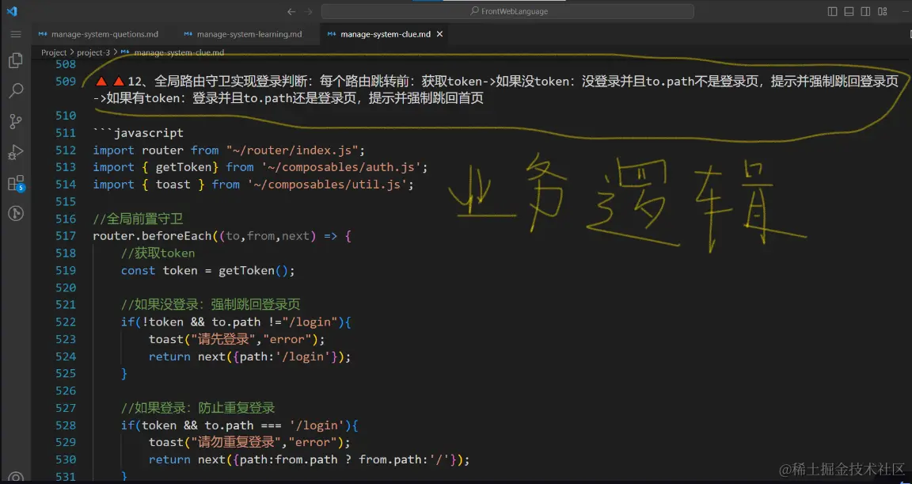The height and width of the screenshot is (484, 912).
Task: Open the Search view in activity bar
Action: point(16,91)
